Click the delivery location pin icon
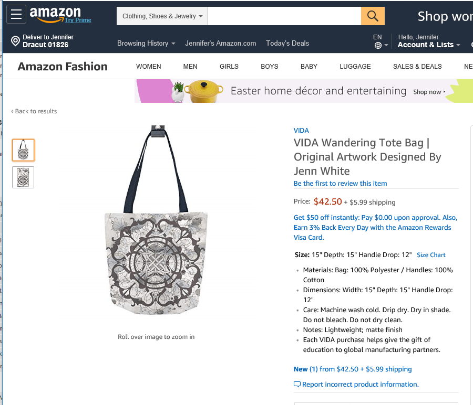473x405 pixels. (x=15, y=41)
